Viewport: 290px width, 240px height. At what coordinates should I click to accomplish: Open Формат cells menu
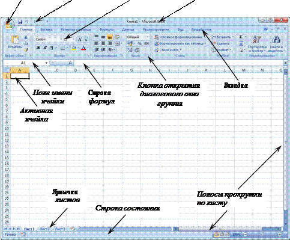(222, 50)
